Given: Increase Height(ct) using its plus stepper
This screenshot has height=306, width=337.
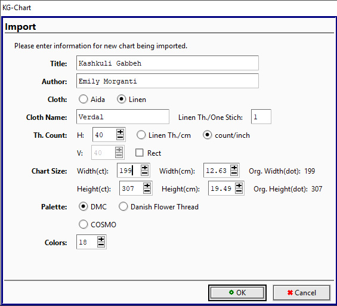Looking at the screenshot, I should [x=147, y=186].
